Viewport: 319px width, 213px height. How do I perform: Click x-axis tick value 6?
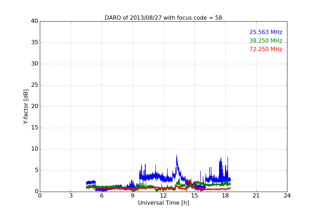102,196
